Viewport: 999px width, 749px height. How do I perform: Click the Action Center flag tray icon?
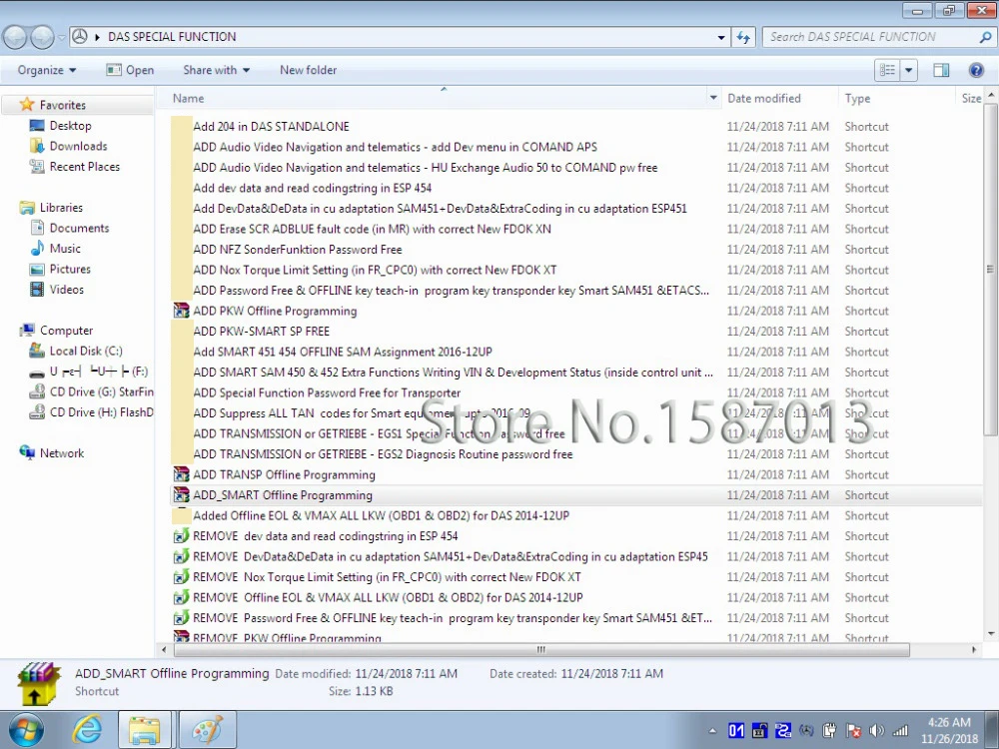coord(853,731)
